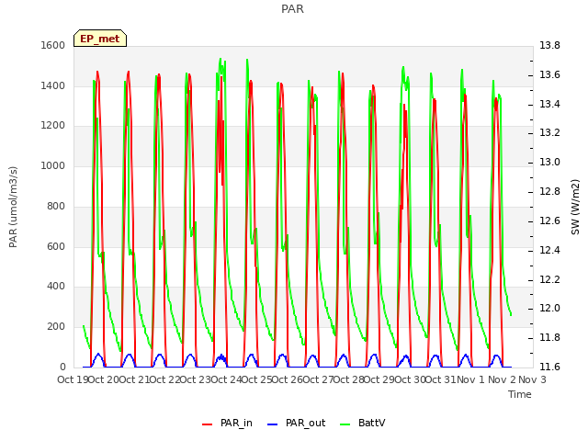Click the SW (W/m2) axis title
The image size is (588, 441).
(x=575, y=207)
